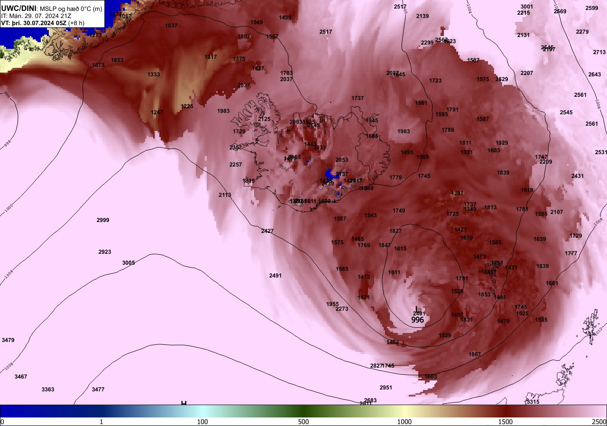The height and width of the screenshot is (426, 607).
Task: Click the height value 1853
Action: (484, 295)
